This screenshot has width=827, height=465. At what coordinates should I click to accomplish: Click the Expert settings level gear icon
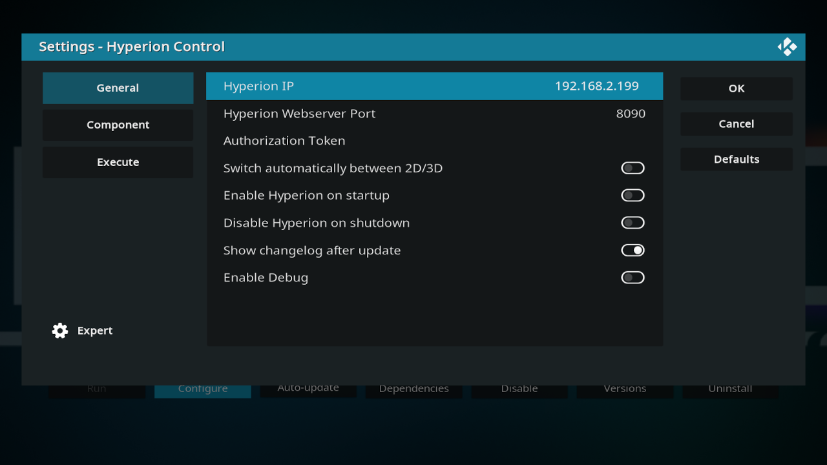tap(60, 331)
